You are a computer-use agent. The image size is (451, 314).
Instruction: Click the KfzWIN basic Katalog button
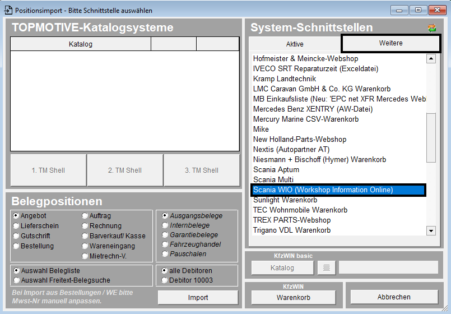[x=282, y=268]
